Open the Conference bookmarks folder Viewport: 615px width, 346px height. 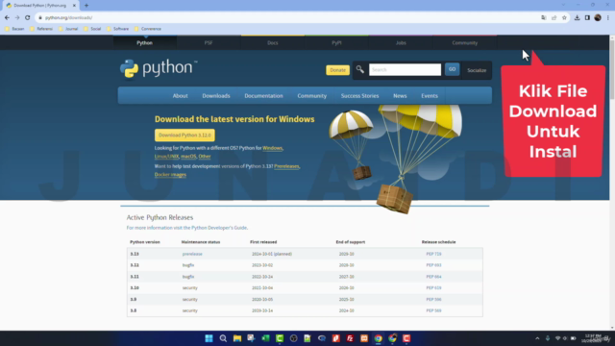[148, 29]
